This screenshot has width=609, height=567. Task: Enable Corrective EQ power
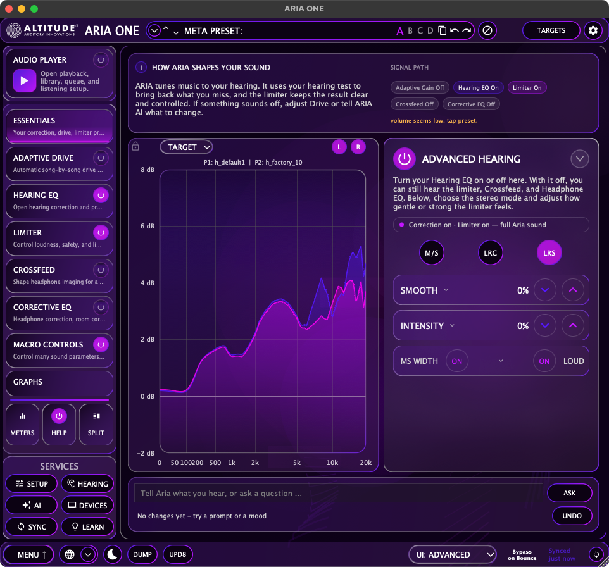tap(101, 307)
